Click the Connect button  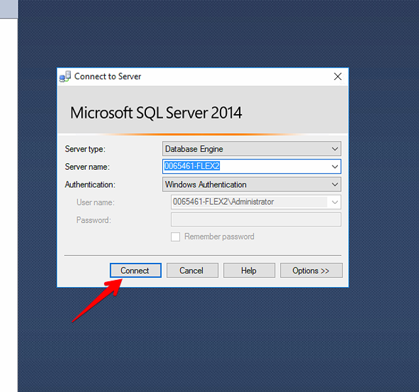coord(136,270)
